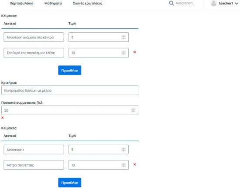Click the search magnifier icon
Screen dimensions: 240x191
[x=171, y=3]
